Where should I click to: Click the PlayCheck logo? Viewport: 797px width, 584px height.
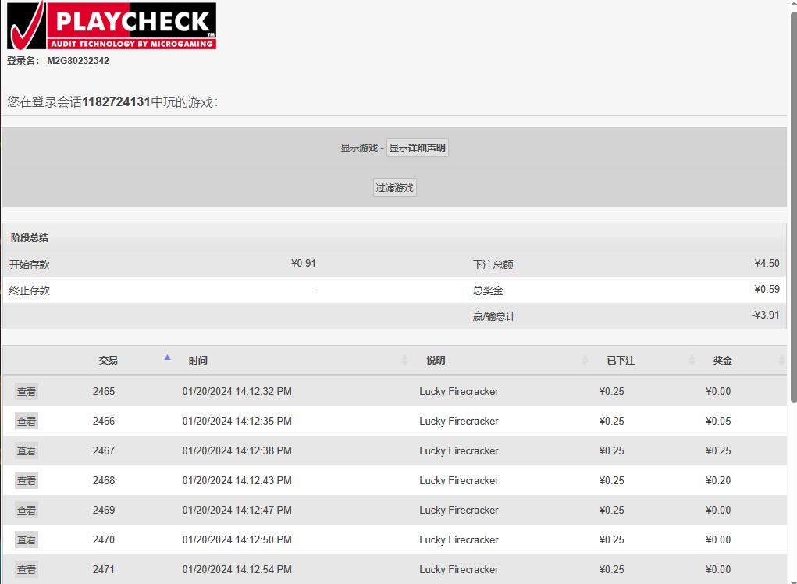pyautogui.click(x=111, y=26)
